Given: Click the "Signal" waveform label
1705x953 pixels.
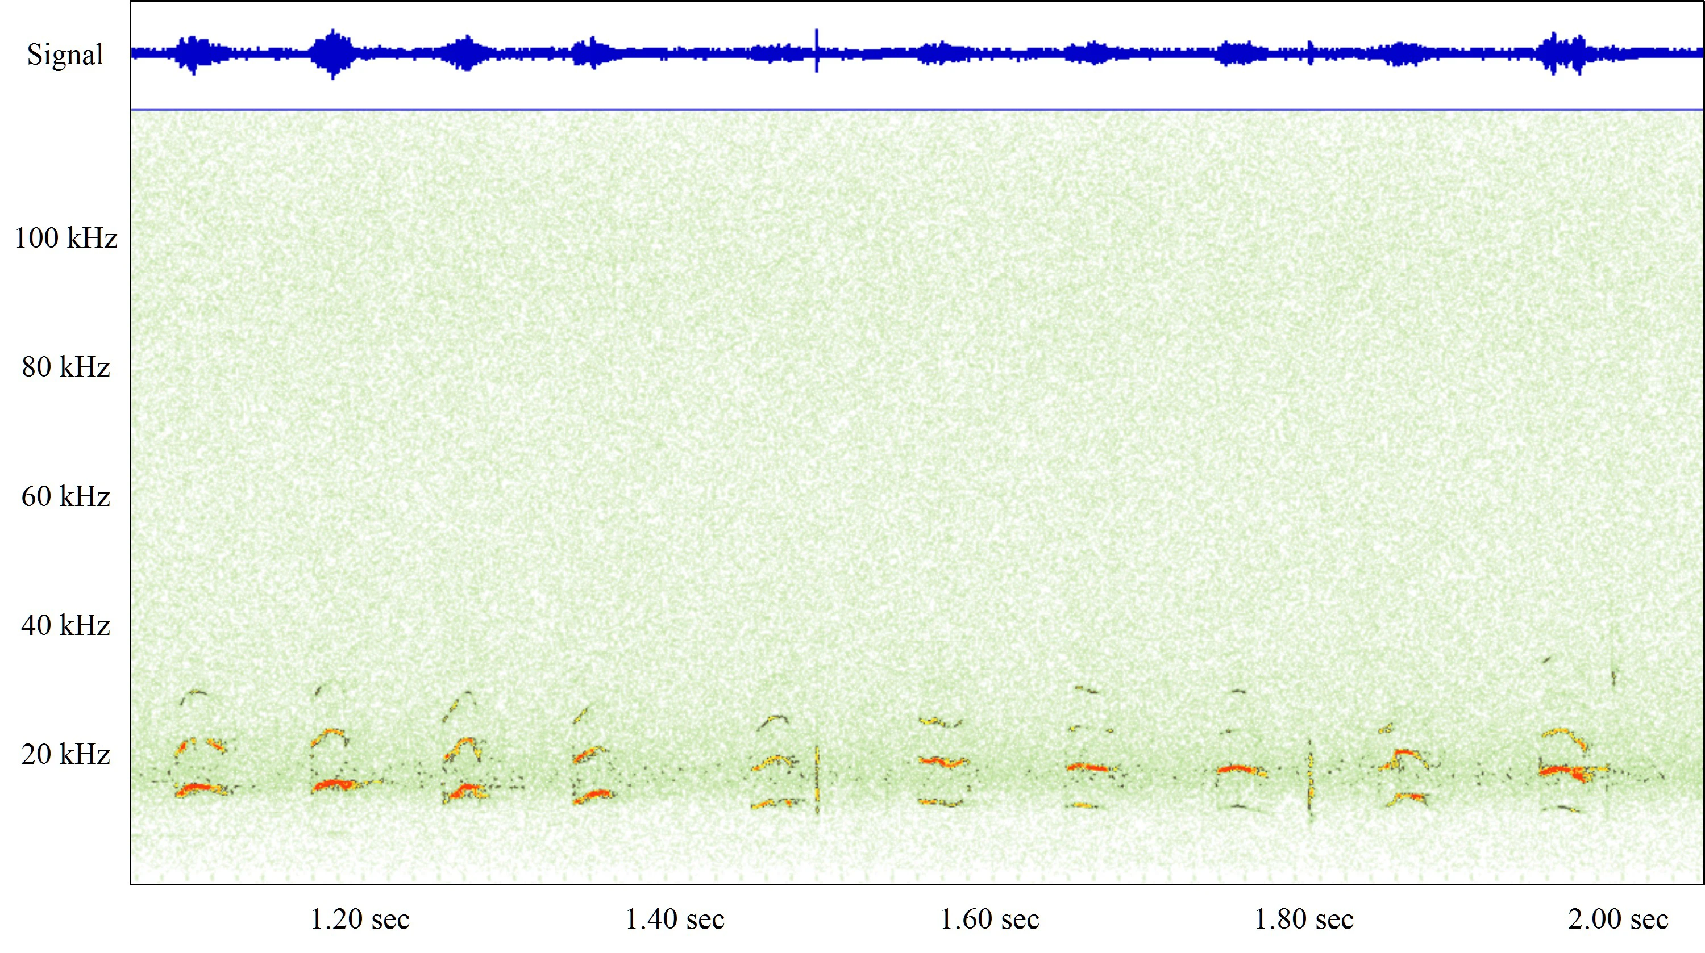Looking at the screenshot, I should pos(65,55).
